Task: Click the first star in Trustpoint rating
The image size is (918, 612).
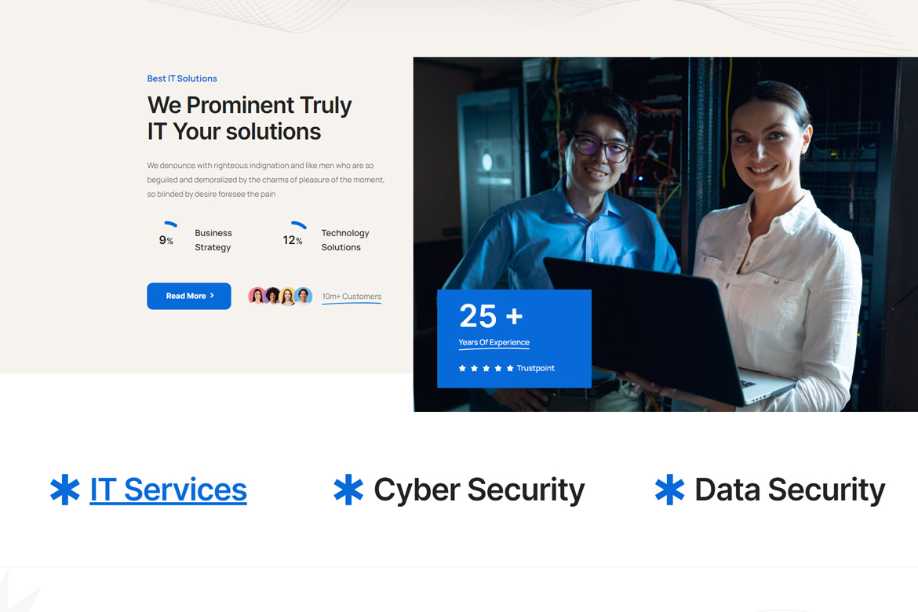Action: [462, 368]
